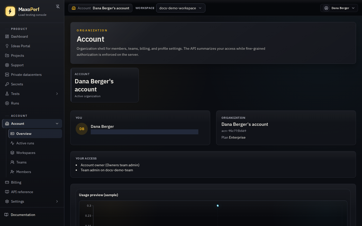Click the Dashboard grid icon
The width and height of the screenshot is (362, 226).
[7, 36]
